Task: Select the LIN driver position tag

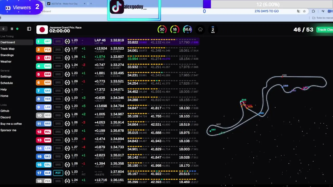Action: [x=44, y=148]
